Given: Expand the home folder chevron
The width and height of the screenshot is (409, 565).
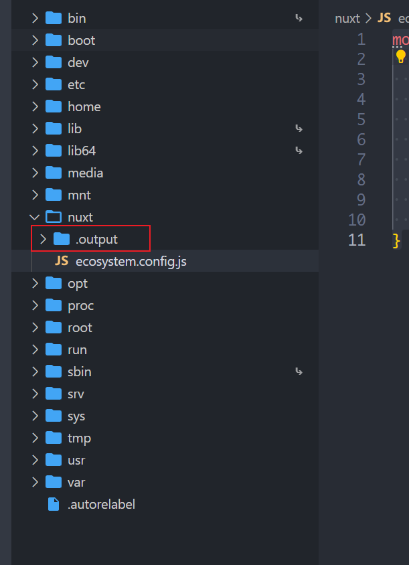Looking at the screenshot, I should 35,106.
